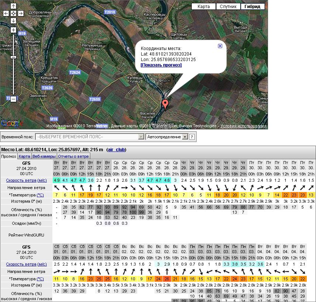The width and height of the screenshot is (316, 302).
Task: Close the coordinates info popup
Action: pos(220,46)
